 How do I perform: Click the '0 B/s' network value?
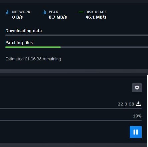pos(17,17)
